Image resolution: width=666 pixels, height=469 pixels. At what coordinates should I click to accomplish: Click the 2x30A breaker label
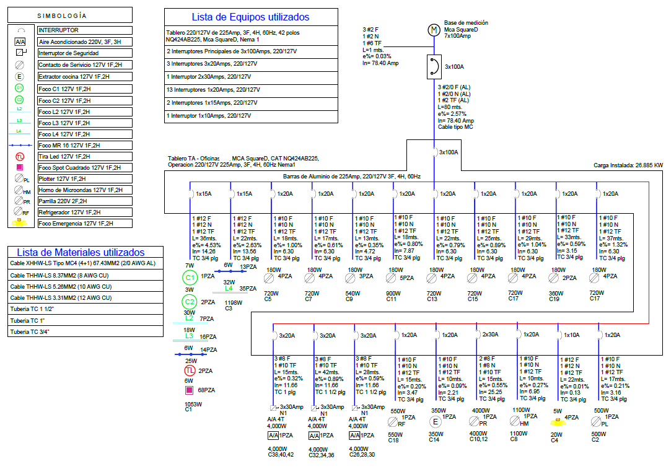[x=491, y=335]
